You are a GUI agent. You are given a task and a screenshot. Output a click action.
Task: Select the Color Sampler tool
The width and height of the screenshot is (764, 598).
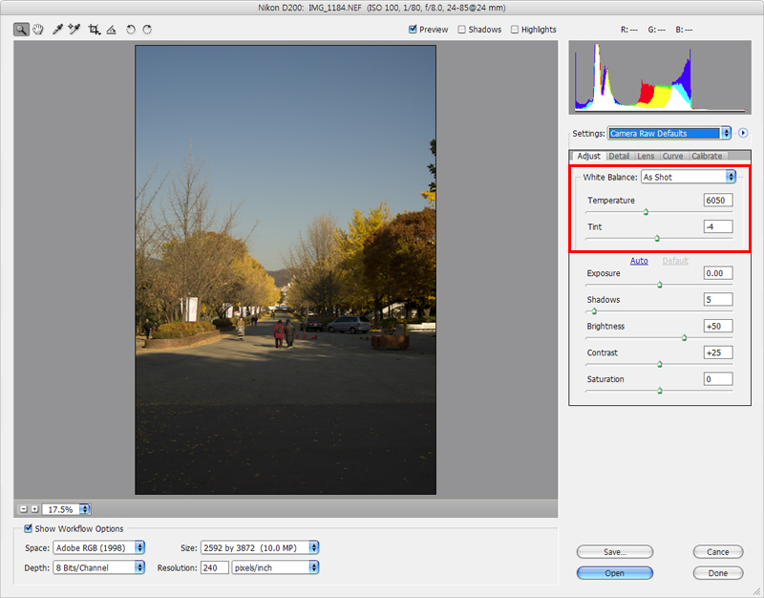tap(74, 30)
